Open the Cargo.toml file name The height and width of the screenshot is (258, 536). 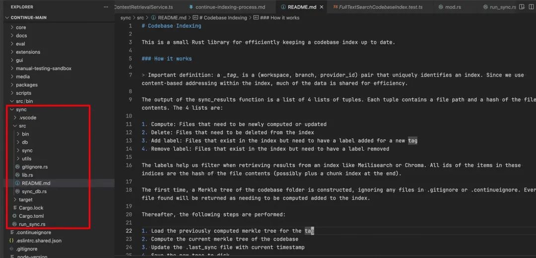coord(31,216)
